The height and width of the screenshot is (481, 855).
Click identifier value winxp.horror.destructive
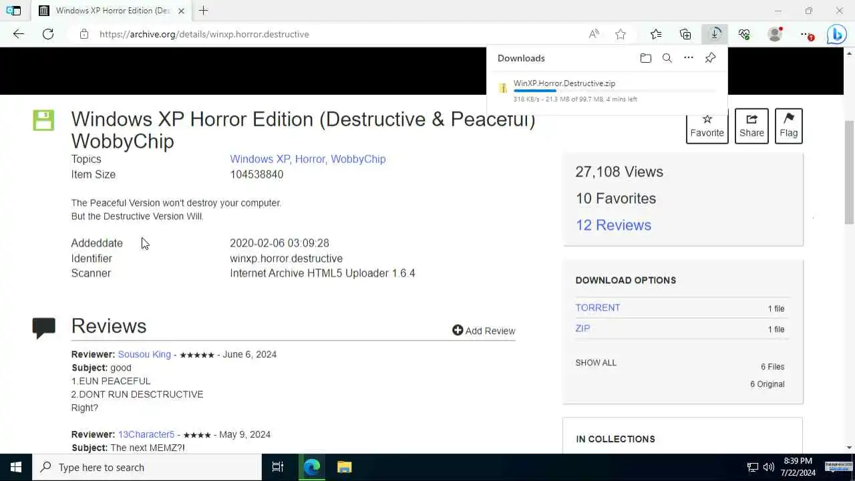point(286,259)
